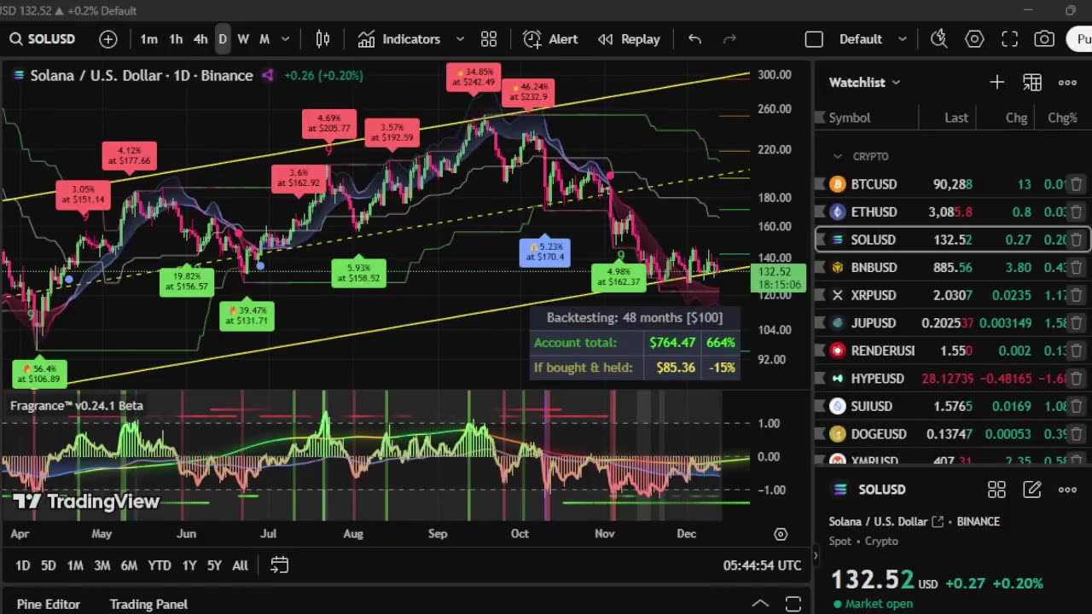Add a symbol to compare with the plus icon

[x=108, y=39]
